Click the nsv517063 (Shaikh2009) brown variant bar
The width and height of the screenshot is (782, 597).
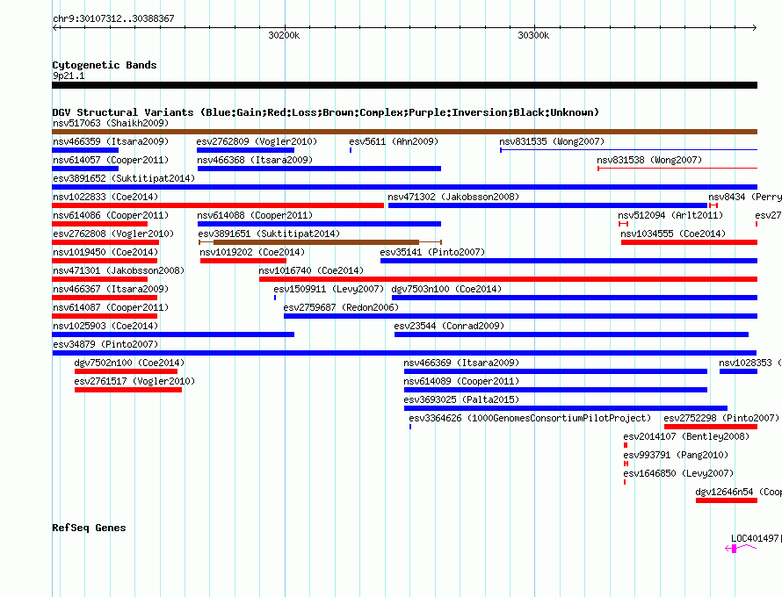tap(404, 132)
